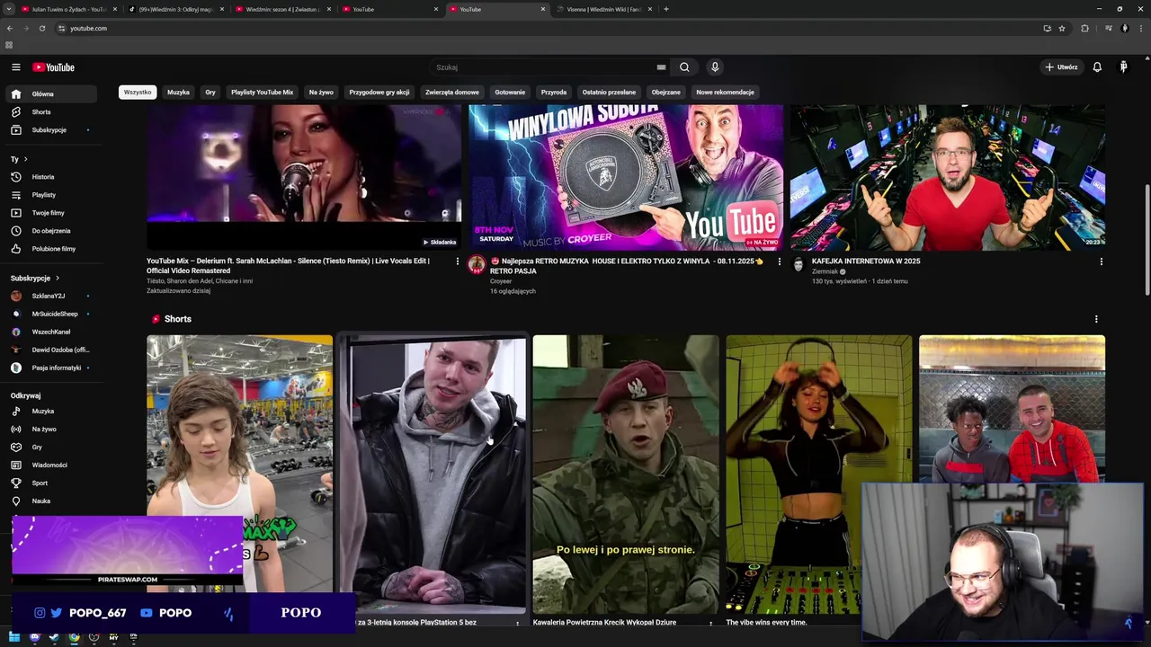Image resolution: width=1151 pixels, height=647 pixels.
Task: Open the YouTube hamburger guide menu
Action: click(15, 67)
